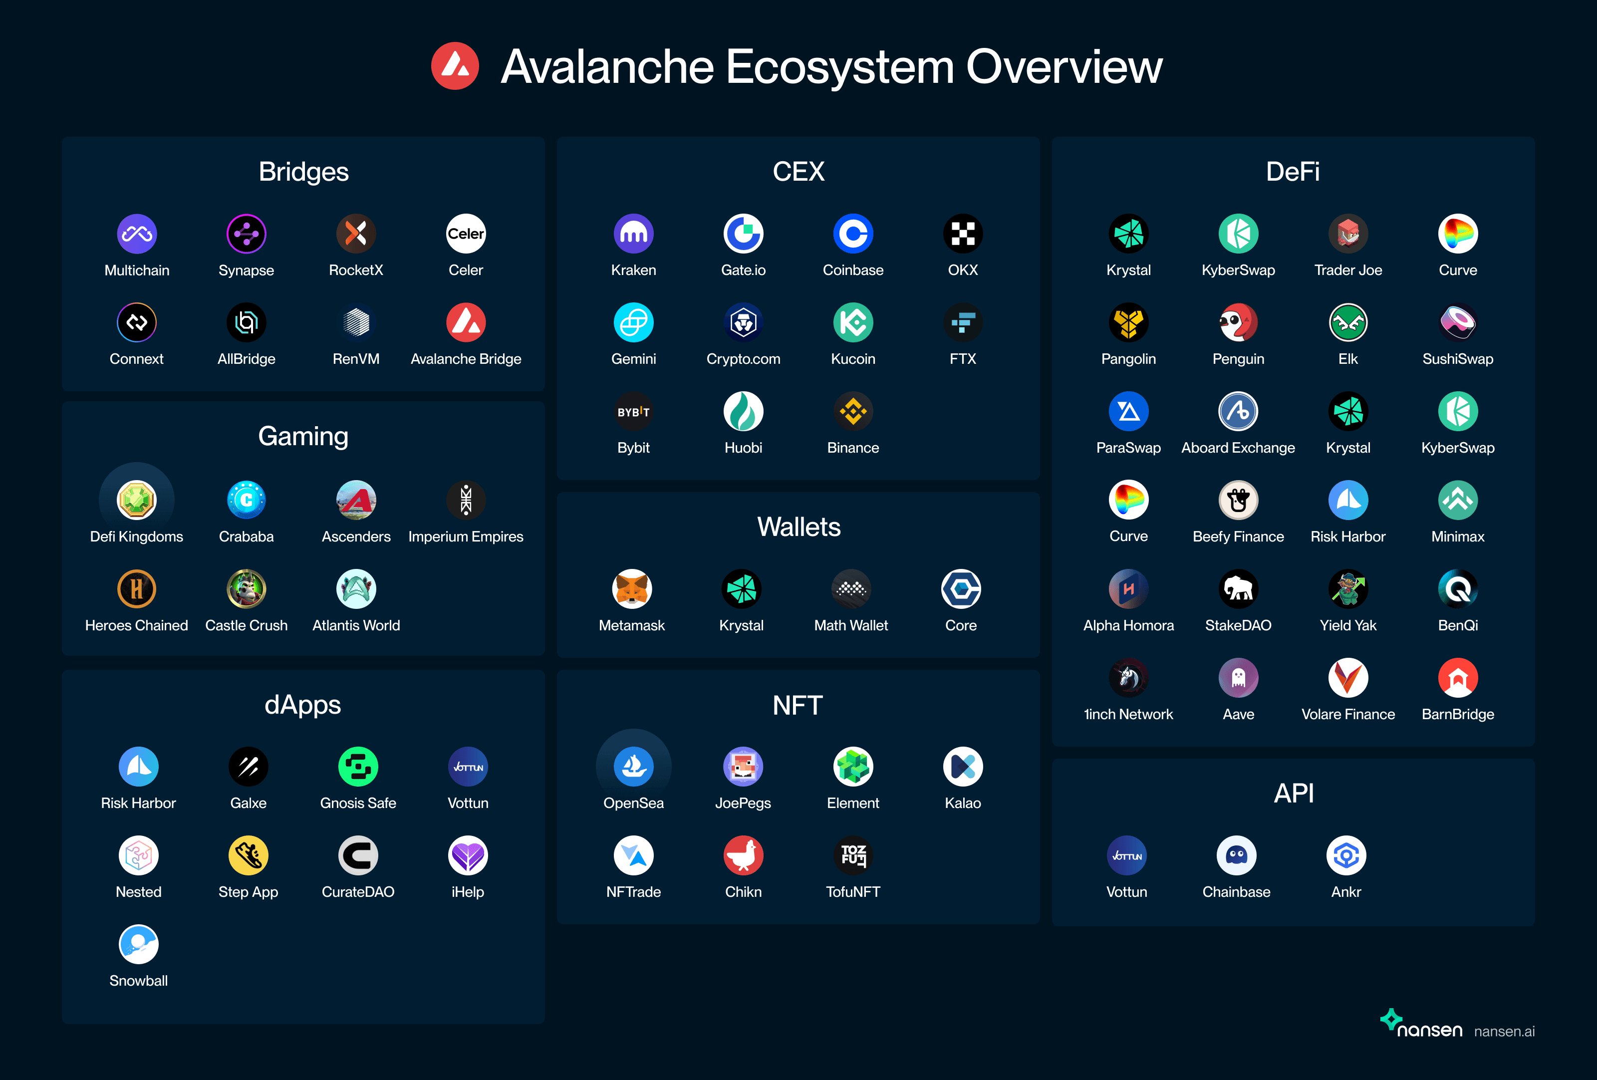The image size is (1597, 1080).
Task: Select the Gemini logo icon
Action: pos(634,322)
